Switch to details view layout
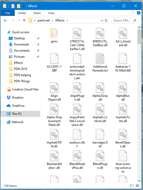This screenshot has height=190, width=143. pyautogui.click(x=132, y=185)
